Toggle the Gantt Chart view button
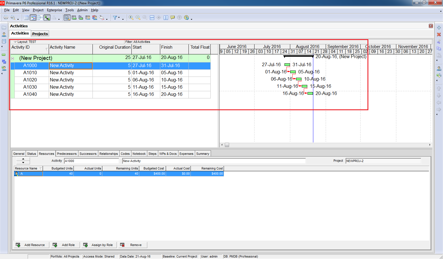The image size is (443, 259). click(x=33, y=18)
